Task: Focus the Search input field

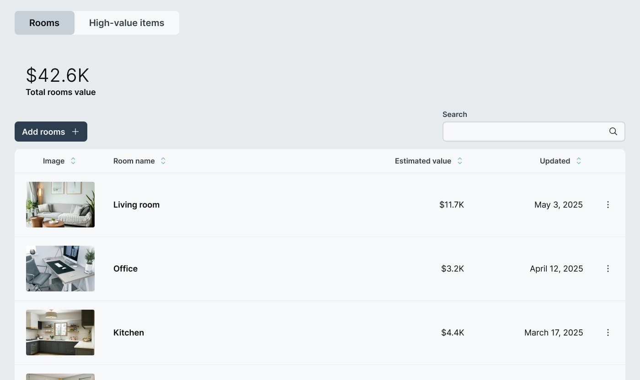Action: (x=533, y=132)
